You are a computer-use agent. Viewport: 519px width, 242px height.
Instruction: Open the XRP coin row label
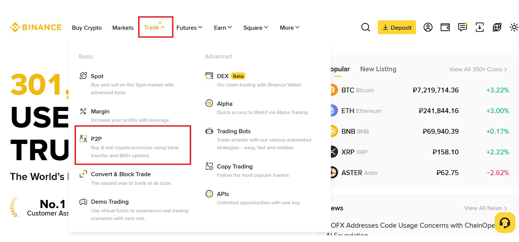point(354,152)
